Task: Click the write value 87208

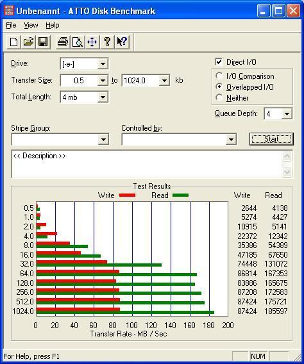Action: pos(247,292)
